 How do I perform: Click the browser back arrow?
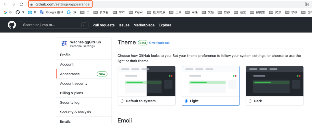point(5,4)
